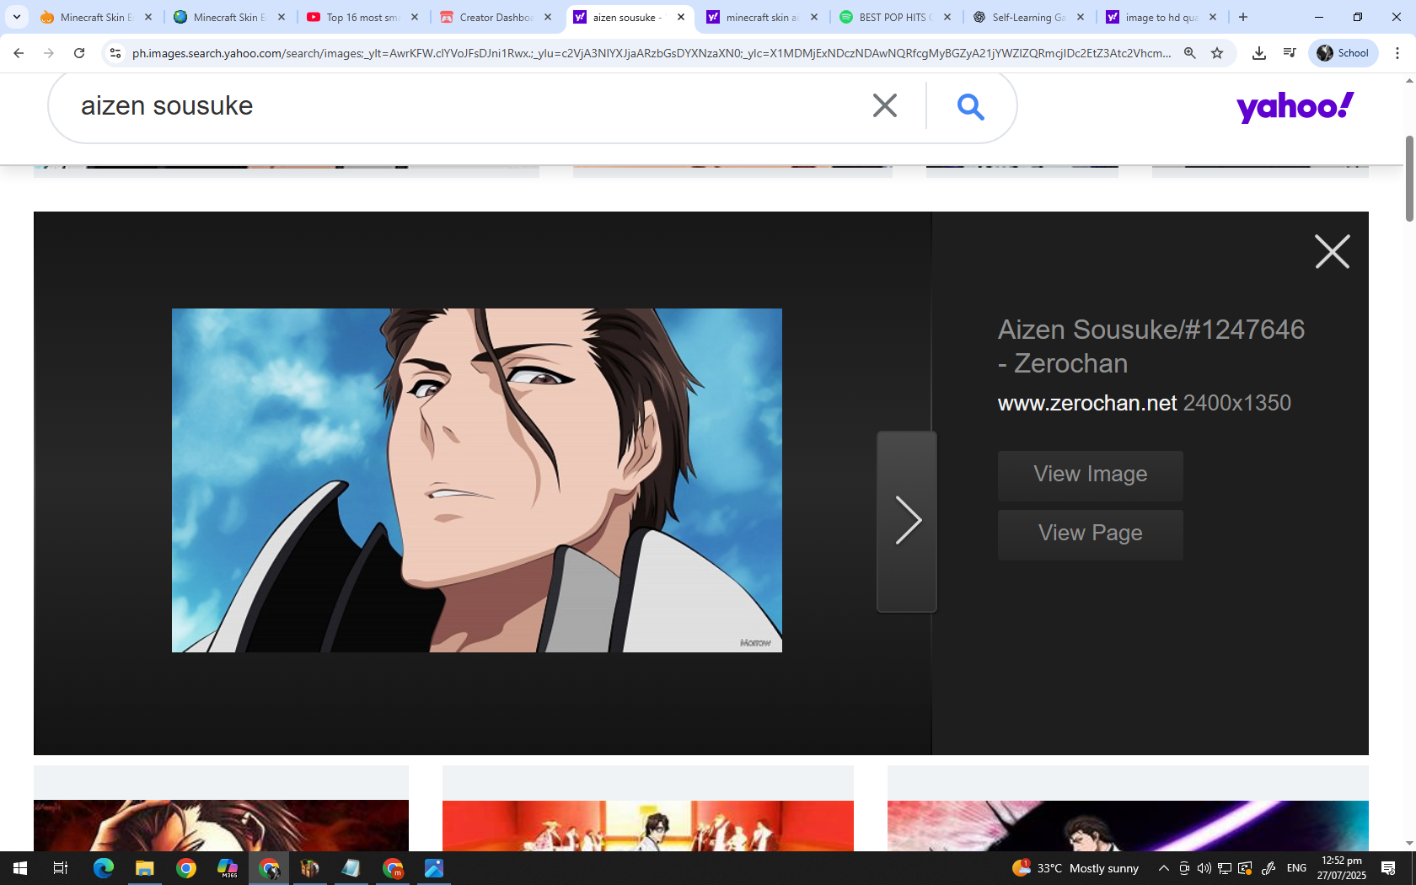Reload the current page
The height and width of the screenshot is (885, 1416).
pos(79,53)
